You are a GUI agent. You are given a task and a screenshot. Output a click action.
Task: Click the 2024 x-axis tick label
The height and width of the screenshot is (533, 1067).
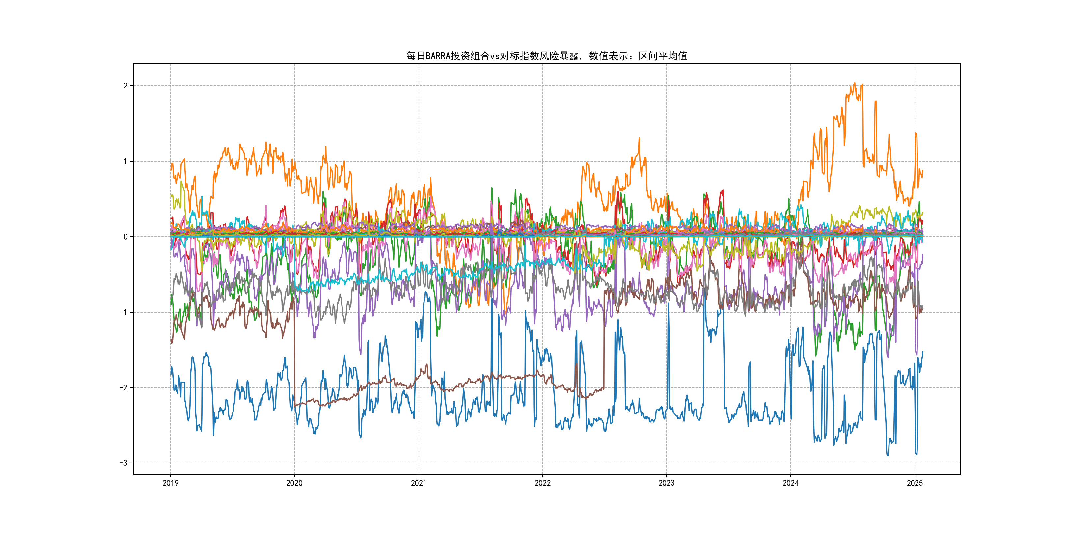[790, 483]
